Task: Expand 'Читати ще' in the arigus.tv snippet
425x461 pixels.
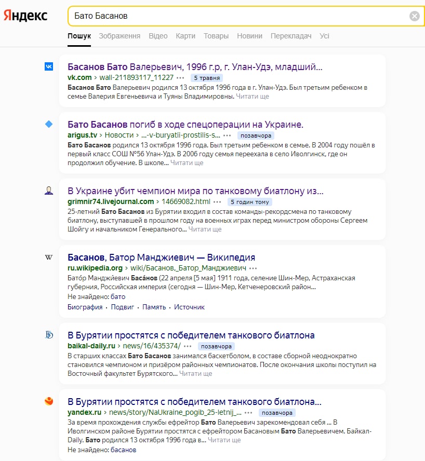Action: coord(187,163)
